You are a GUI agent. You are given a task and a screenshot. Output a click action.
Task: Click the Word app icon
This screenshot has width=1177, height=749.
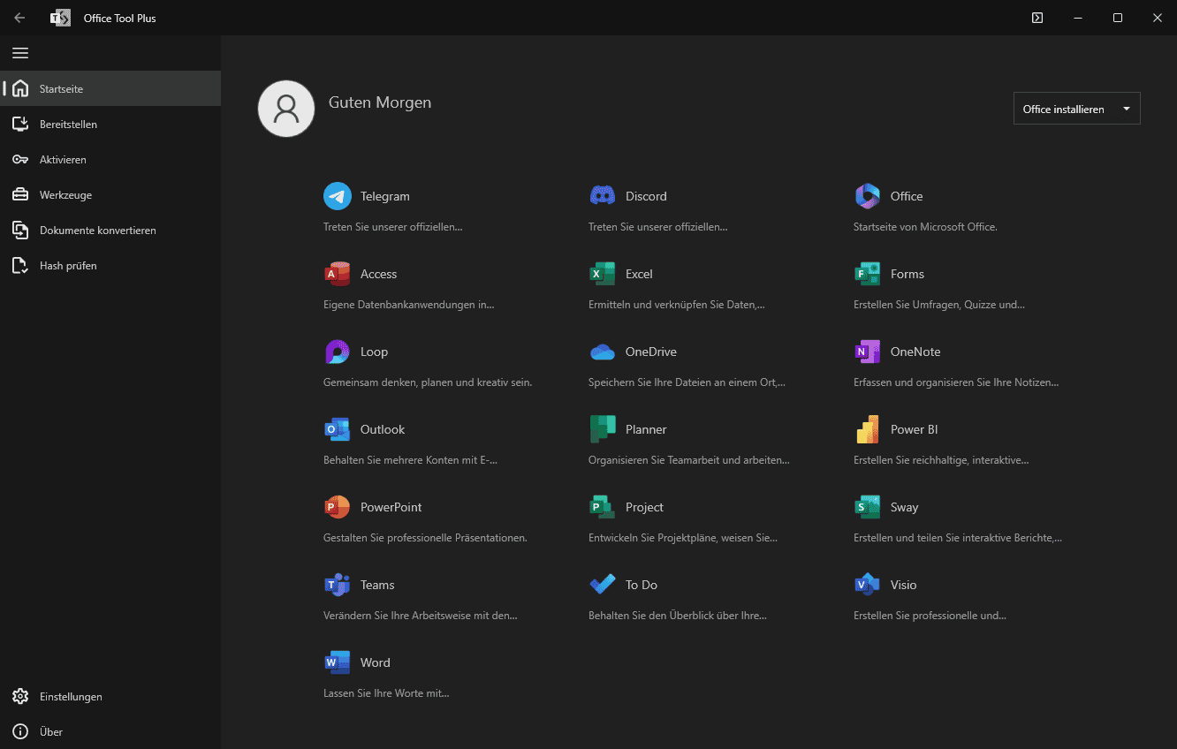click(x=338, y=662)
